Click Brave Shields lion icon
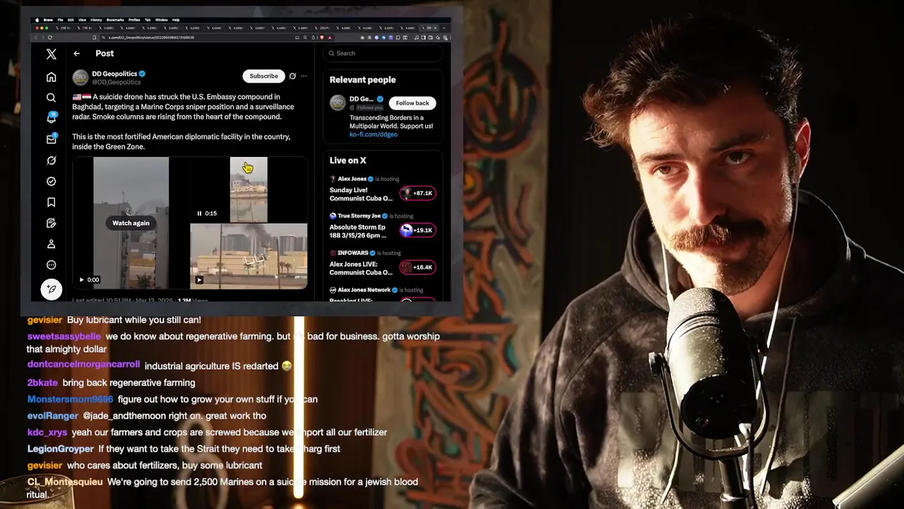This screenshot has width=904, height=509. (321, 37)
